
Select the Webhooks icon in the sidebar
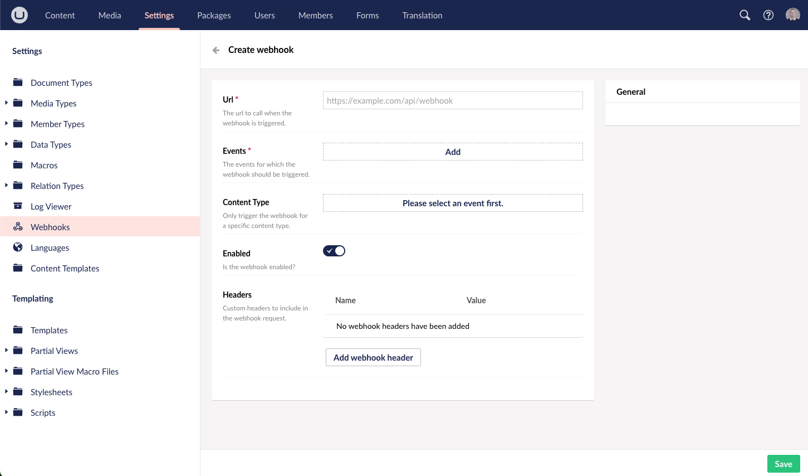(17, 227)
